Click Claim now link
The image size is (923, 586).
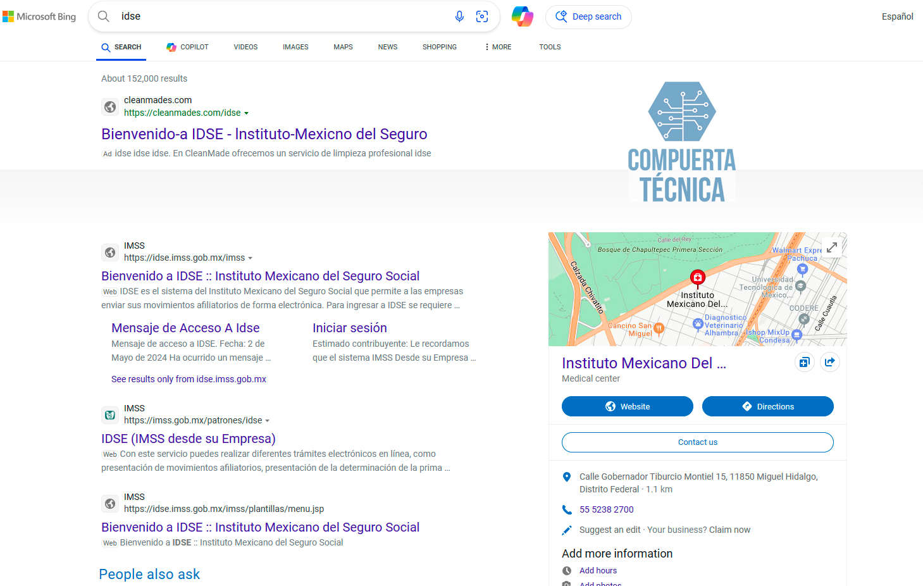pos(729,530)
